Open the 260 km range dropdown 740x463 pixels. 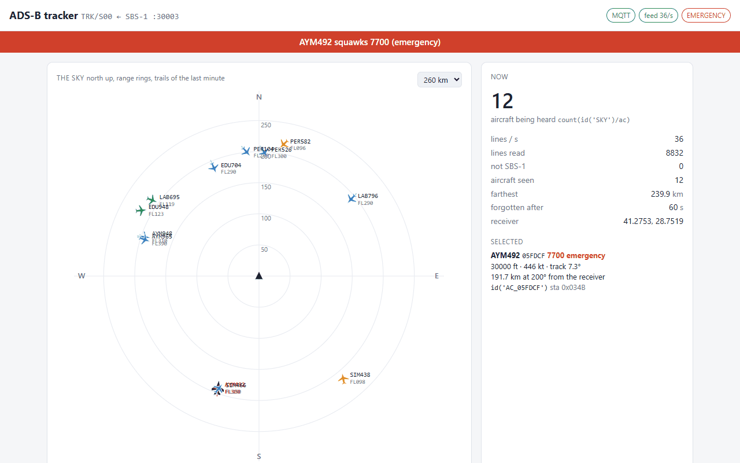pyautogui.click(x=439, y=80)
